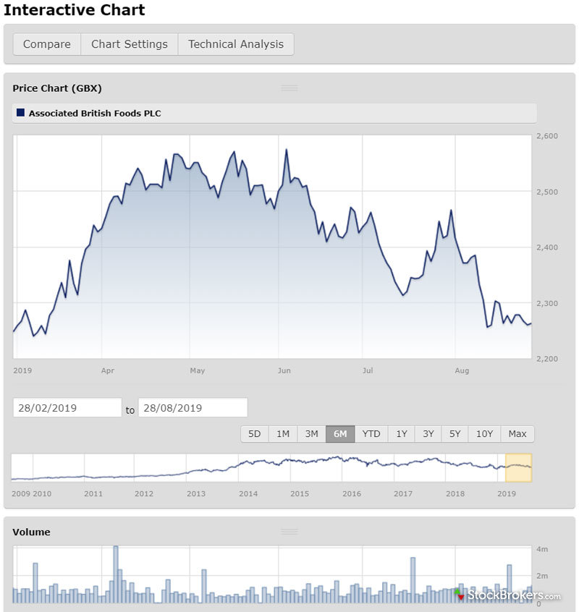Click the Associated British Foods PLC legend label
Screen dimensions: 579x612
[95, 113]
